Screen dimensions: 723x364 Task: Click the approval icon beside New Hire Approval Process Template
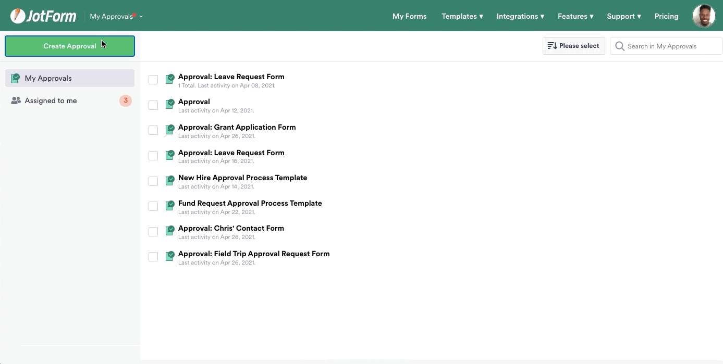[x=170, y=180]
